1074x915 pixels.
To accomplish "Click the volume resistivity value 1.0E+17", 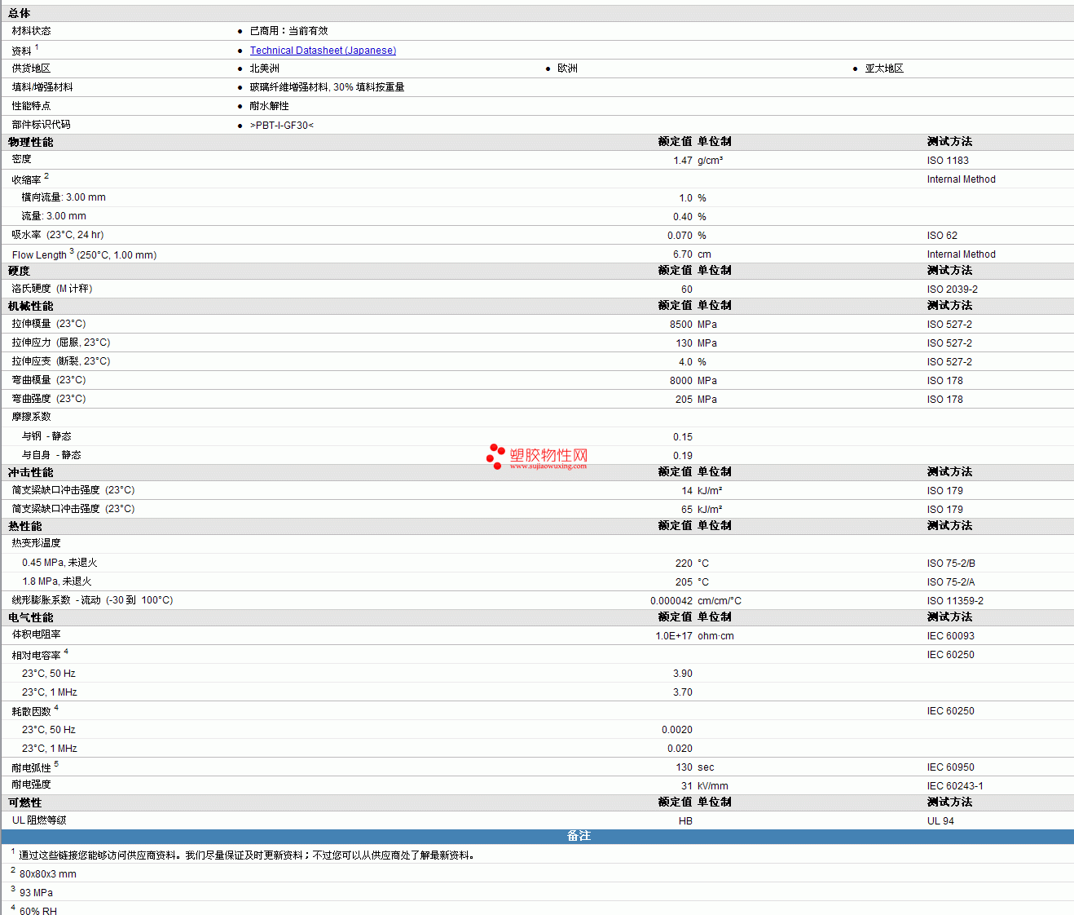I will (x=673, y=636).
